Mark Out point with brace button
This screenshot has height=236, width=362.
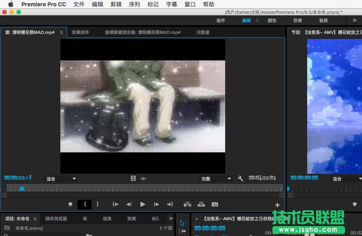coord(97,204)
